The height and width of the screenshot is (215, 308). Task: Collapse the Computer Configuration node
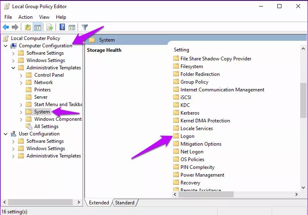point(5,46)
